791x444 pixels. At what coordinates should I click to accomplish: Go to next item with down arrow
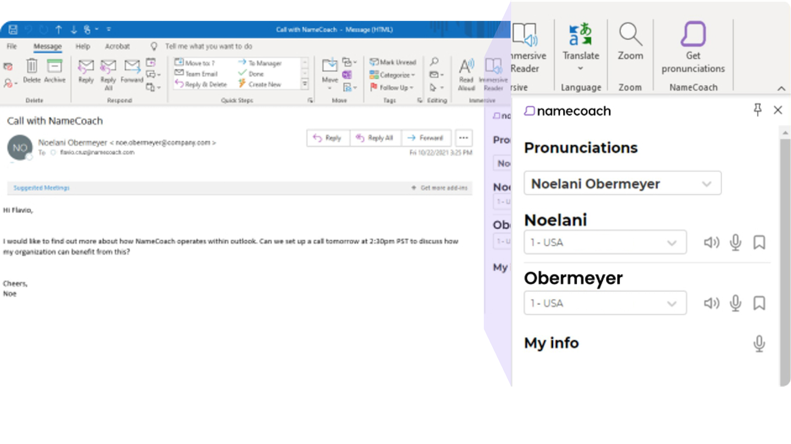pos(74,29)
